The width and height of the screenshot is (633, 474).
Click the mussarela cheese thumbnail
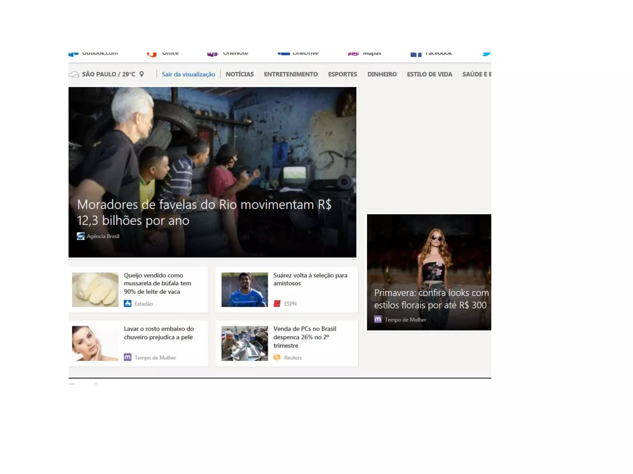(x=95, y=289)
